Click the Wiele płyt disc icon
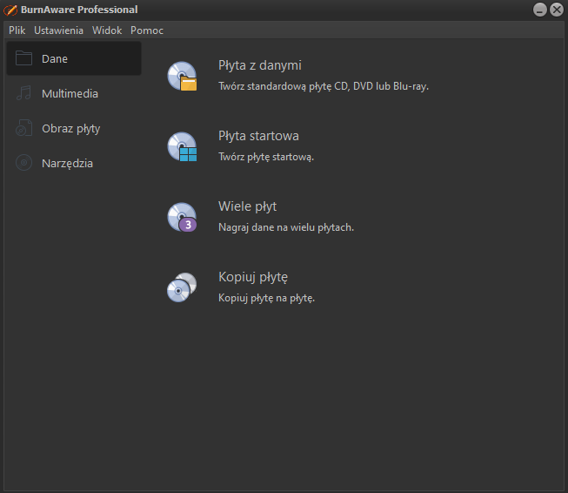Image resolution: width=568 pixels, height=493 pixels. click(182, 217)
